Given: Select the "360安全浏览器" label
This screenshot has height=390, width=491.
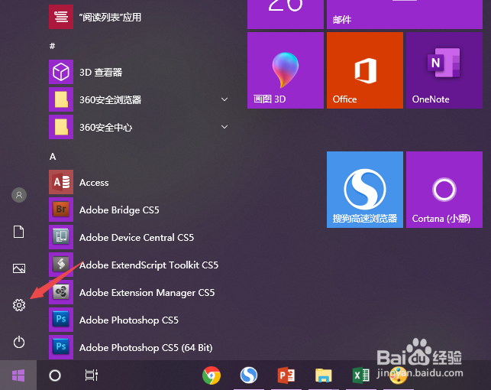Looking at the screenshot, I should 110,99.
